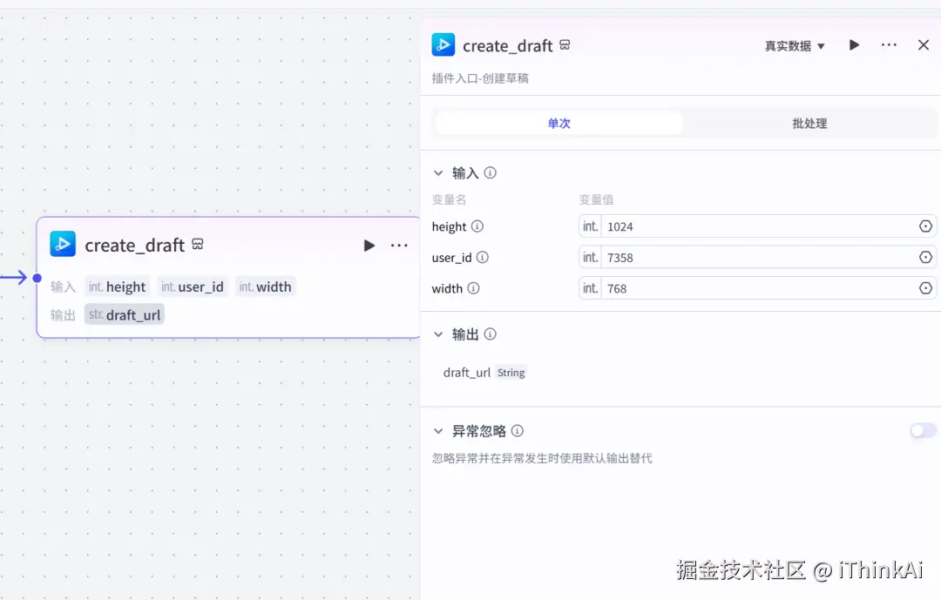Open the more options menu on the canvas node

click(399, 245)
